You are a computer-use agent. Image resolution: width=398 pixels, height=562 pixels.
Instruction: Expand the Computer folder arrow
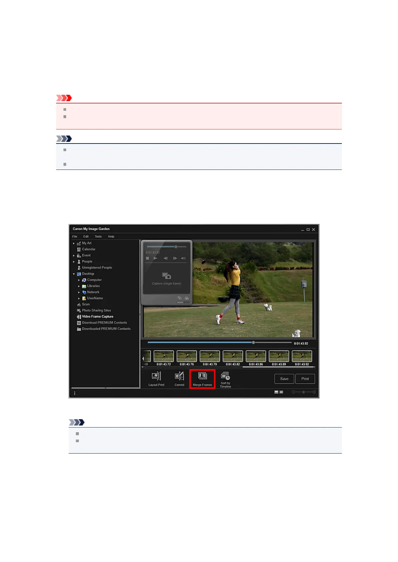[x=79, y=280]
